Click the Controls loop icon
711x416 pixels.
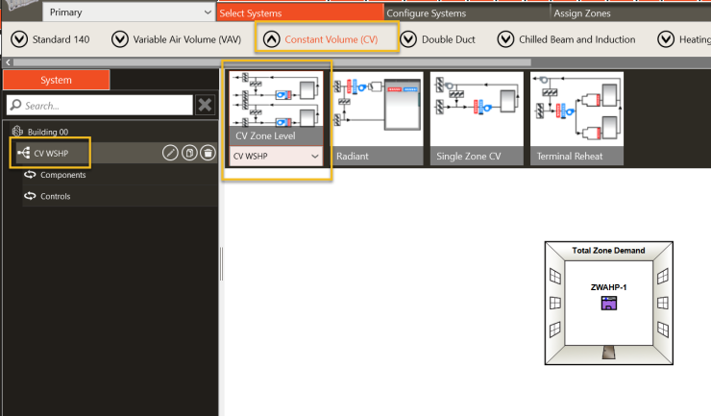[31, 196]
